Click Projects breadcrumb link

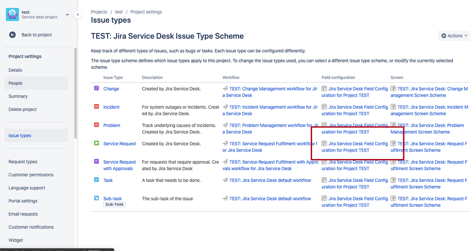click(x=99, y=12)
